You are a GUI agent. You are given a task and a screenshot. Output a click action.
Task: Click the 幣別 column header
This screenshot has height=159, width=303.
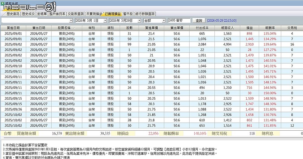[92, 28]
